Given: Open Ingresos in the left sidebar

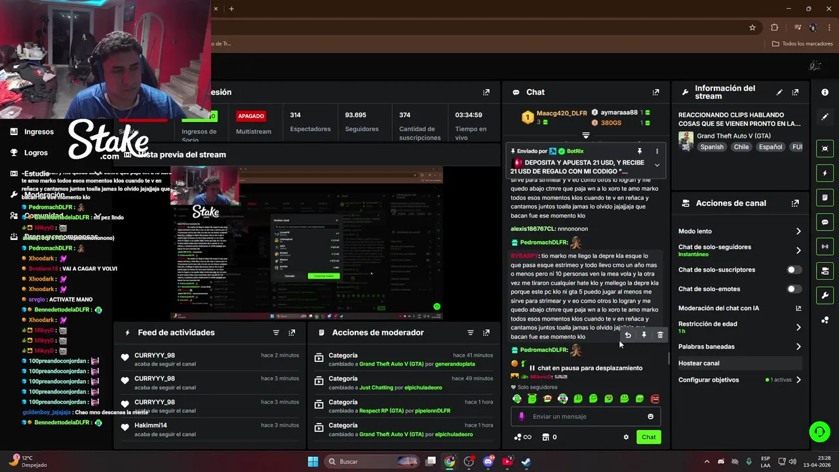Looking at the screenshot, I should pos(39,132).
